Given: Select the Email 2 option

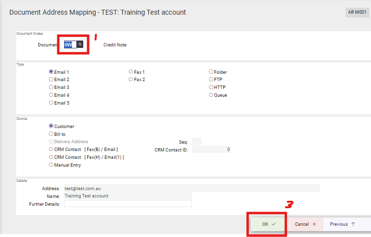Looking at the screenshot, I should [x=51, y=80].
